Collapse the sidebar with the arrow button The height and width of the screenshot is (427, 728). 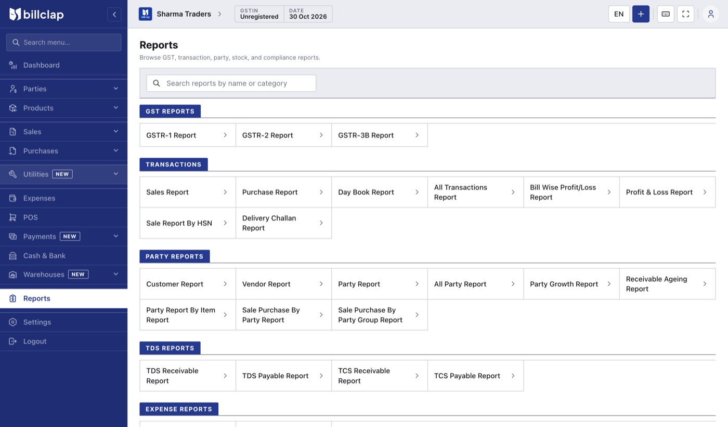(114, 15)
